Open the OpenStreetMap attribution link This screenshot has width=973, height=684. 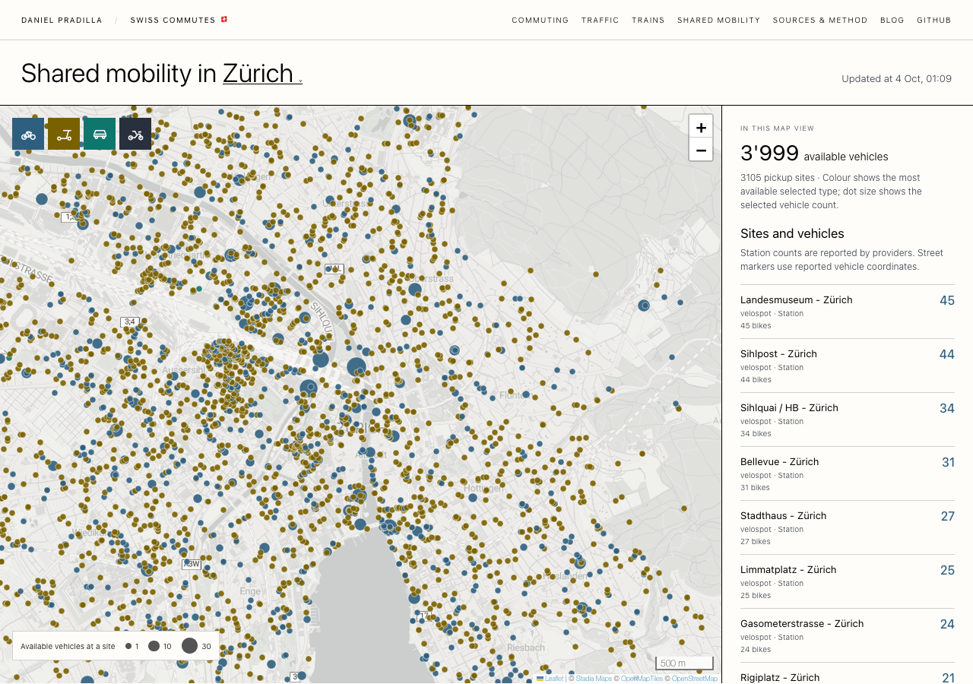pyautogui.click(x=694, y=679)
